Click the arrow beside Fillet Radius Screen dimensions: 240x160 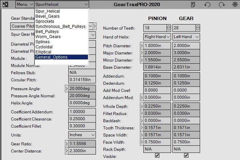click(x=142, y=113)
